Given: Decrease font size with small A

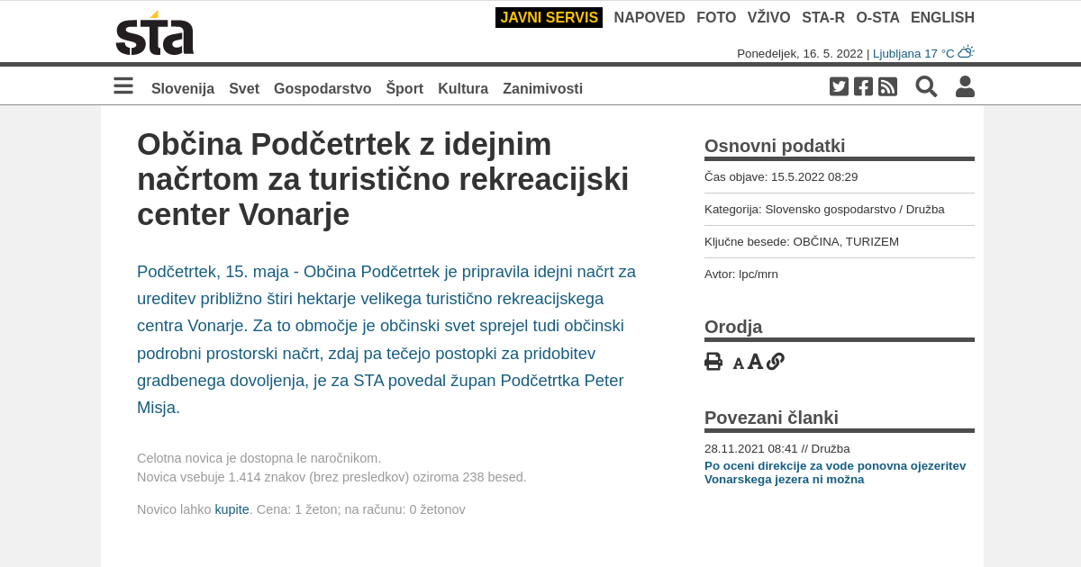Looking at the screenshot, I should click(738, 364).
